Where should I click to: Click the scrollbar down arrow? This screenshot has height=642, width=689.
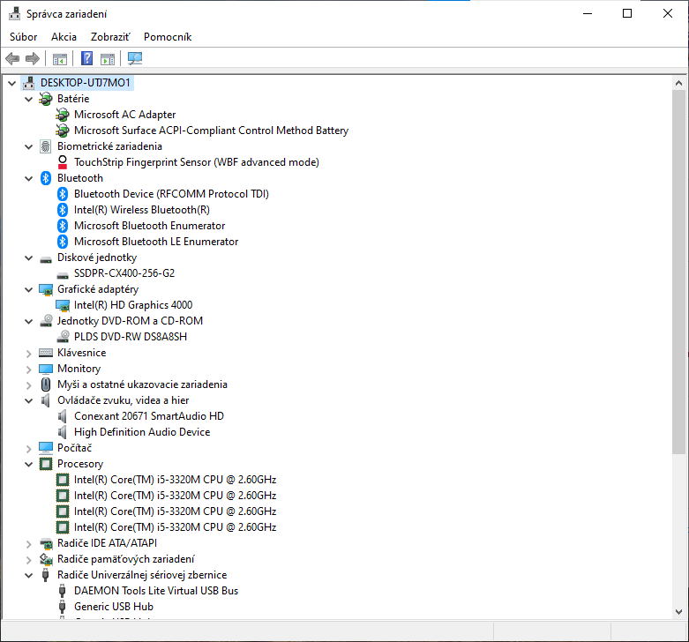coord(678,612)
